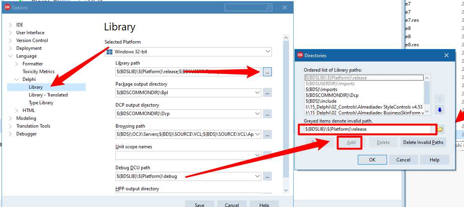The image size is (464, 207).
Task: Open the Library path ellipsis browse button
Action: 267,72
